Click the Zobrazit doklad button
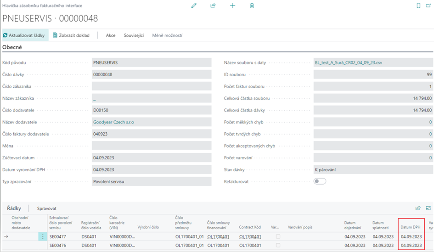This screenshot has width=434, height=252. (71, 35)
